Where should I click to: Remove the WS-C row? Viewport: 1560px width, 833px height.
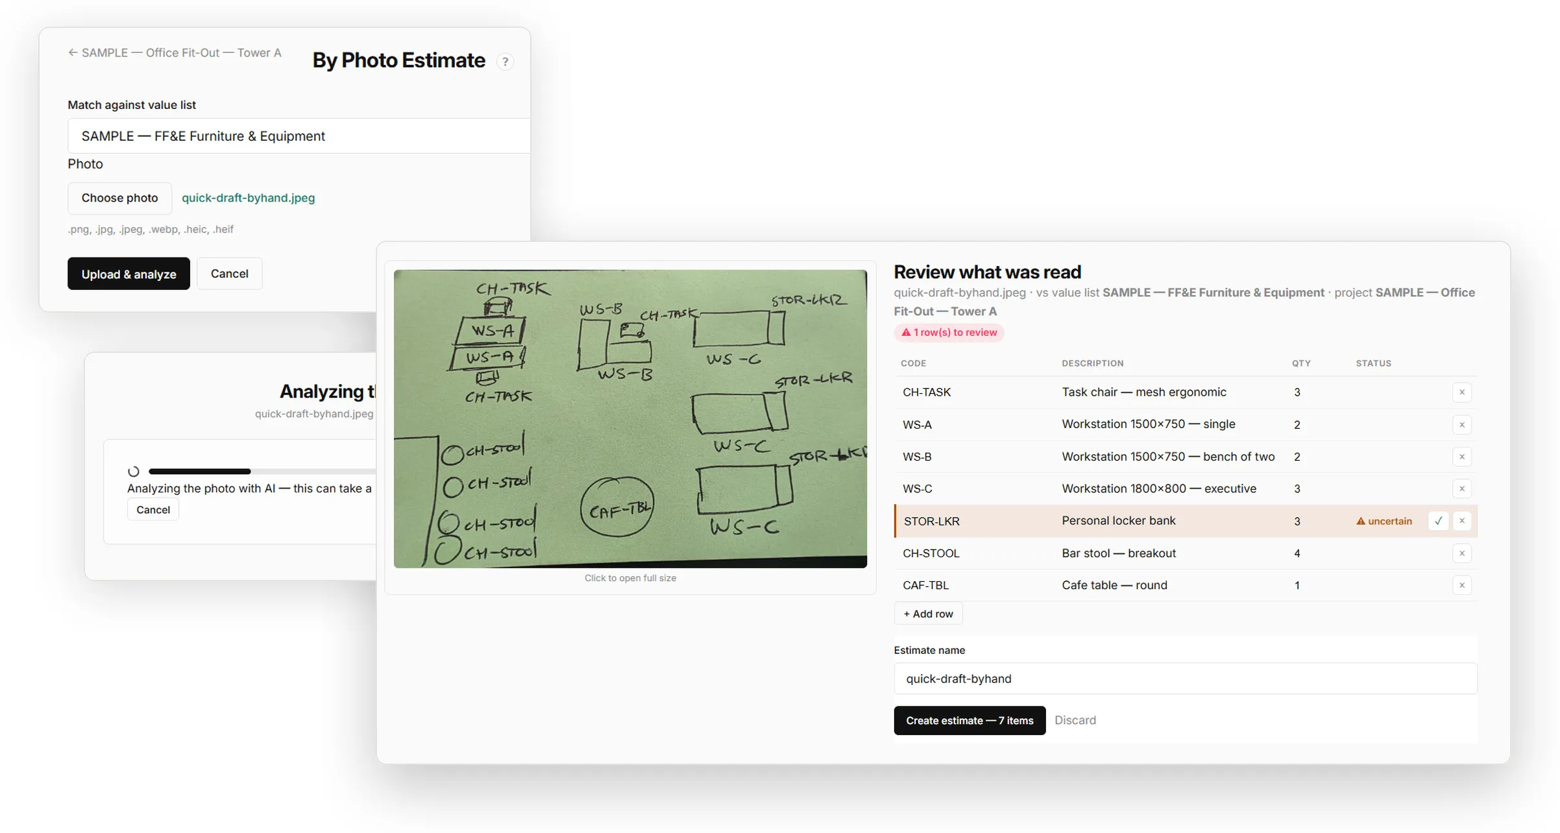click(x=1461, y=489)
